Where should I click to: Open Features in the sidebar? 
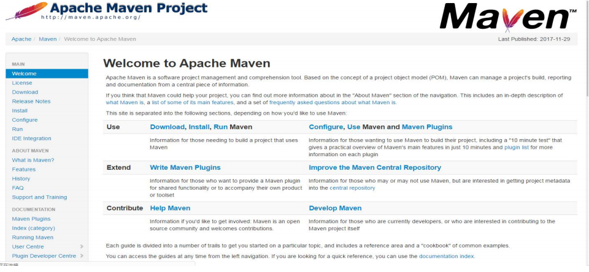click(24, 169)
